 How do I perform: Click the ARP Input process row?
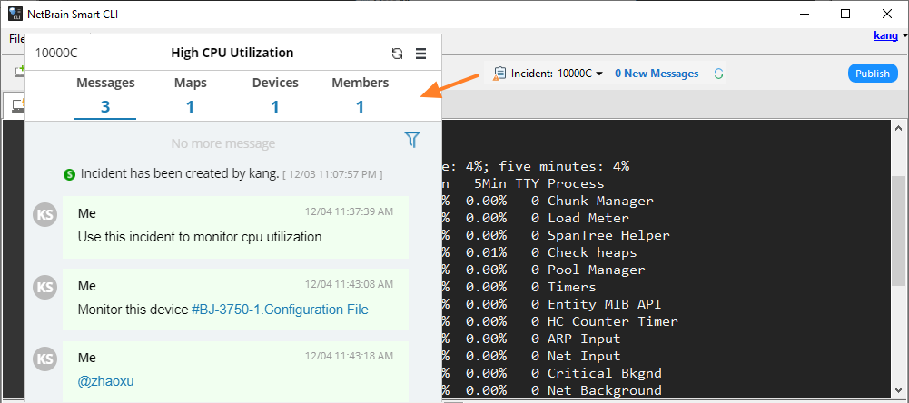click(584, 339)
